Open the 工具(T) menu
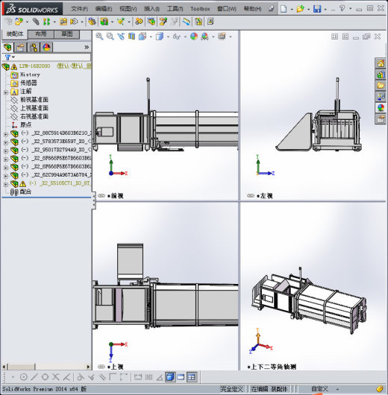The height and width of the screenshot is (395, 388). [x=175, y=9]
